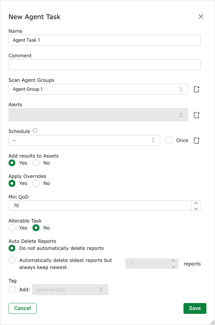Screen dimensions: 215x325
Task: Click the create new schedule icon
Action: click(x=197, y=140)
